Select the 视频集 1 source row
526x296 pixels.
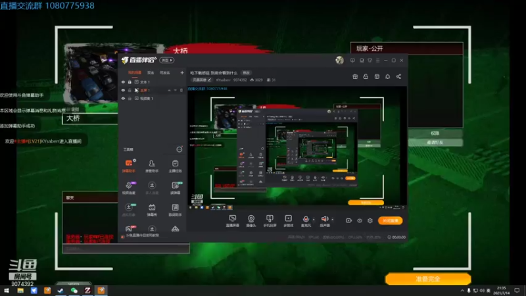(x=153, y=98)
